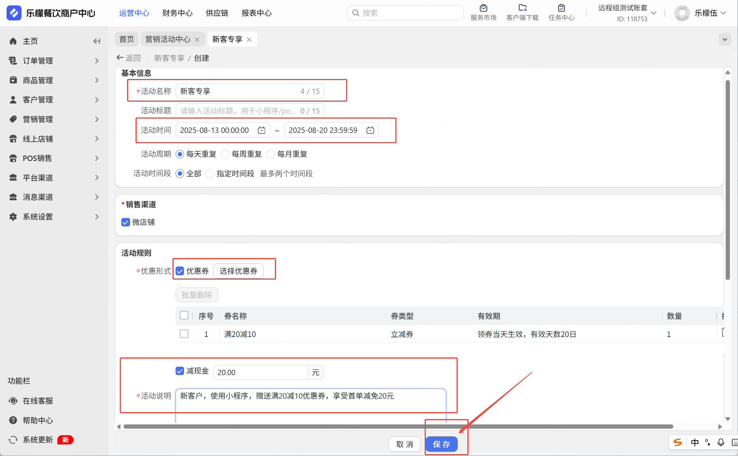This screenshot has height=456, width=738.
Task: Uncheck the 微店铺 sales channel checkbox
Action: coord(126,222)
